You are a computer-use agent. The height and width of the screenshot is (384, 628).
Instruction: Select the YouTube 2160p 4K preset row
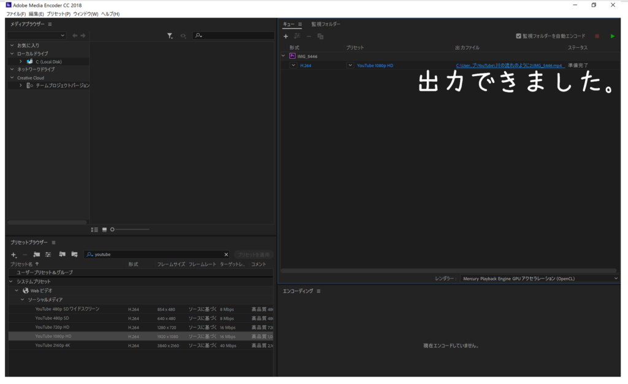click(x=140, y=345)
